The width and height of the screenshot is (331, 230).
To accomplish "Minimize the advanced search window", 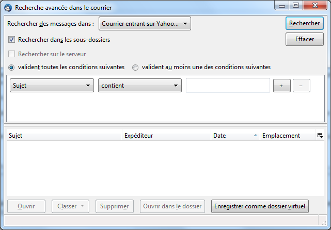I will point(282,6).
